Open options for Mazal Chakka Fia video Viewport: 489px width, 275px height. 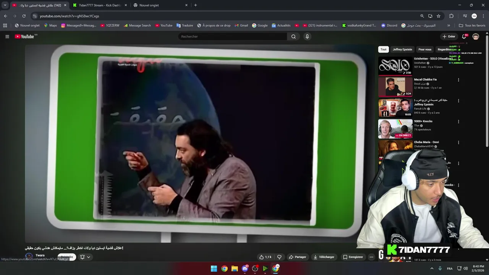(x=458, y=80)
